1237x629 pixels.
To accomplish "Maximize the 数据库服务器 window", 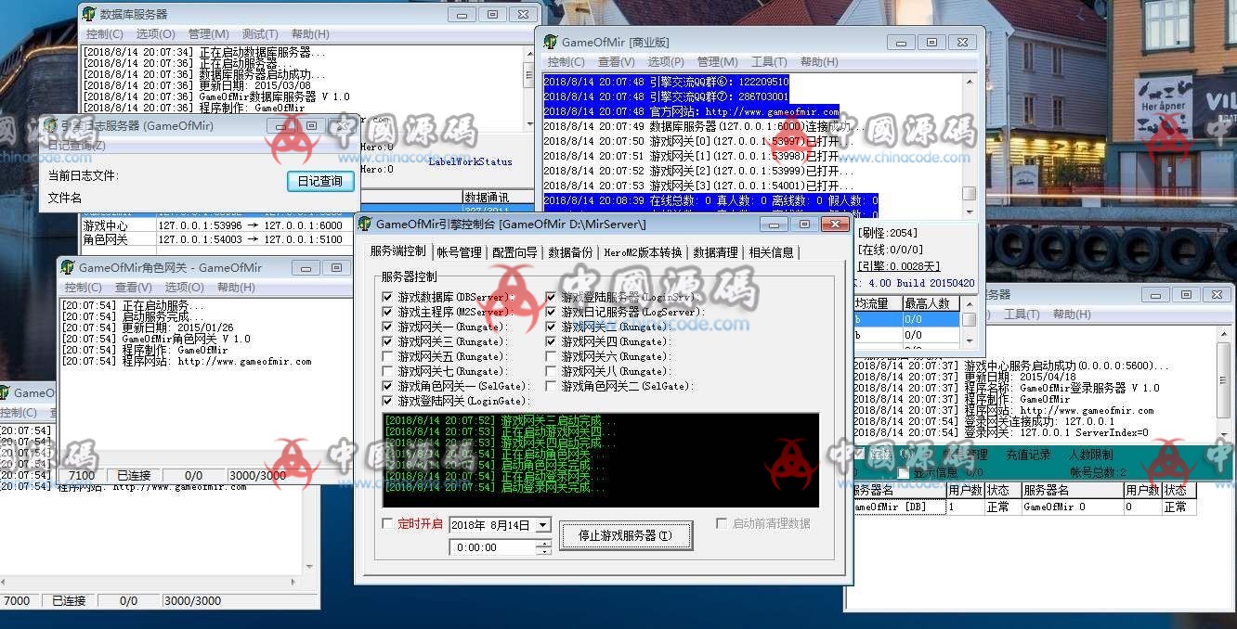I will [492, 14].
